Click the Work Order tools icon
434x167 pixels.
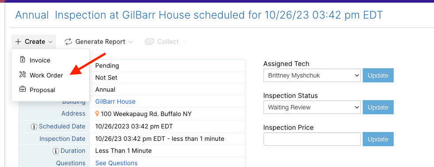pyautogui.click(x=23, y=74)
